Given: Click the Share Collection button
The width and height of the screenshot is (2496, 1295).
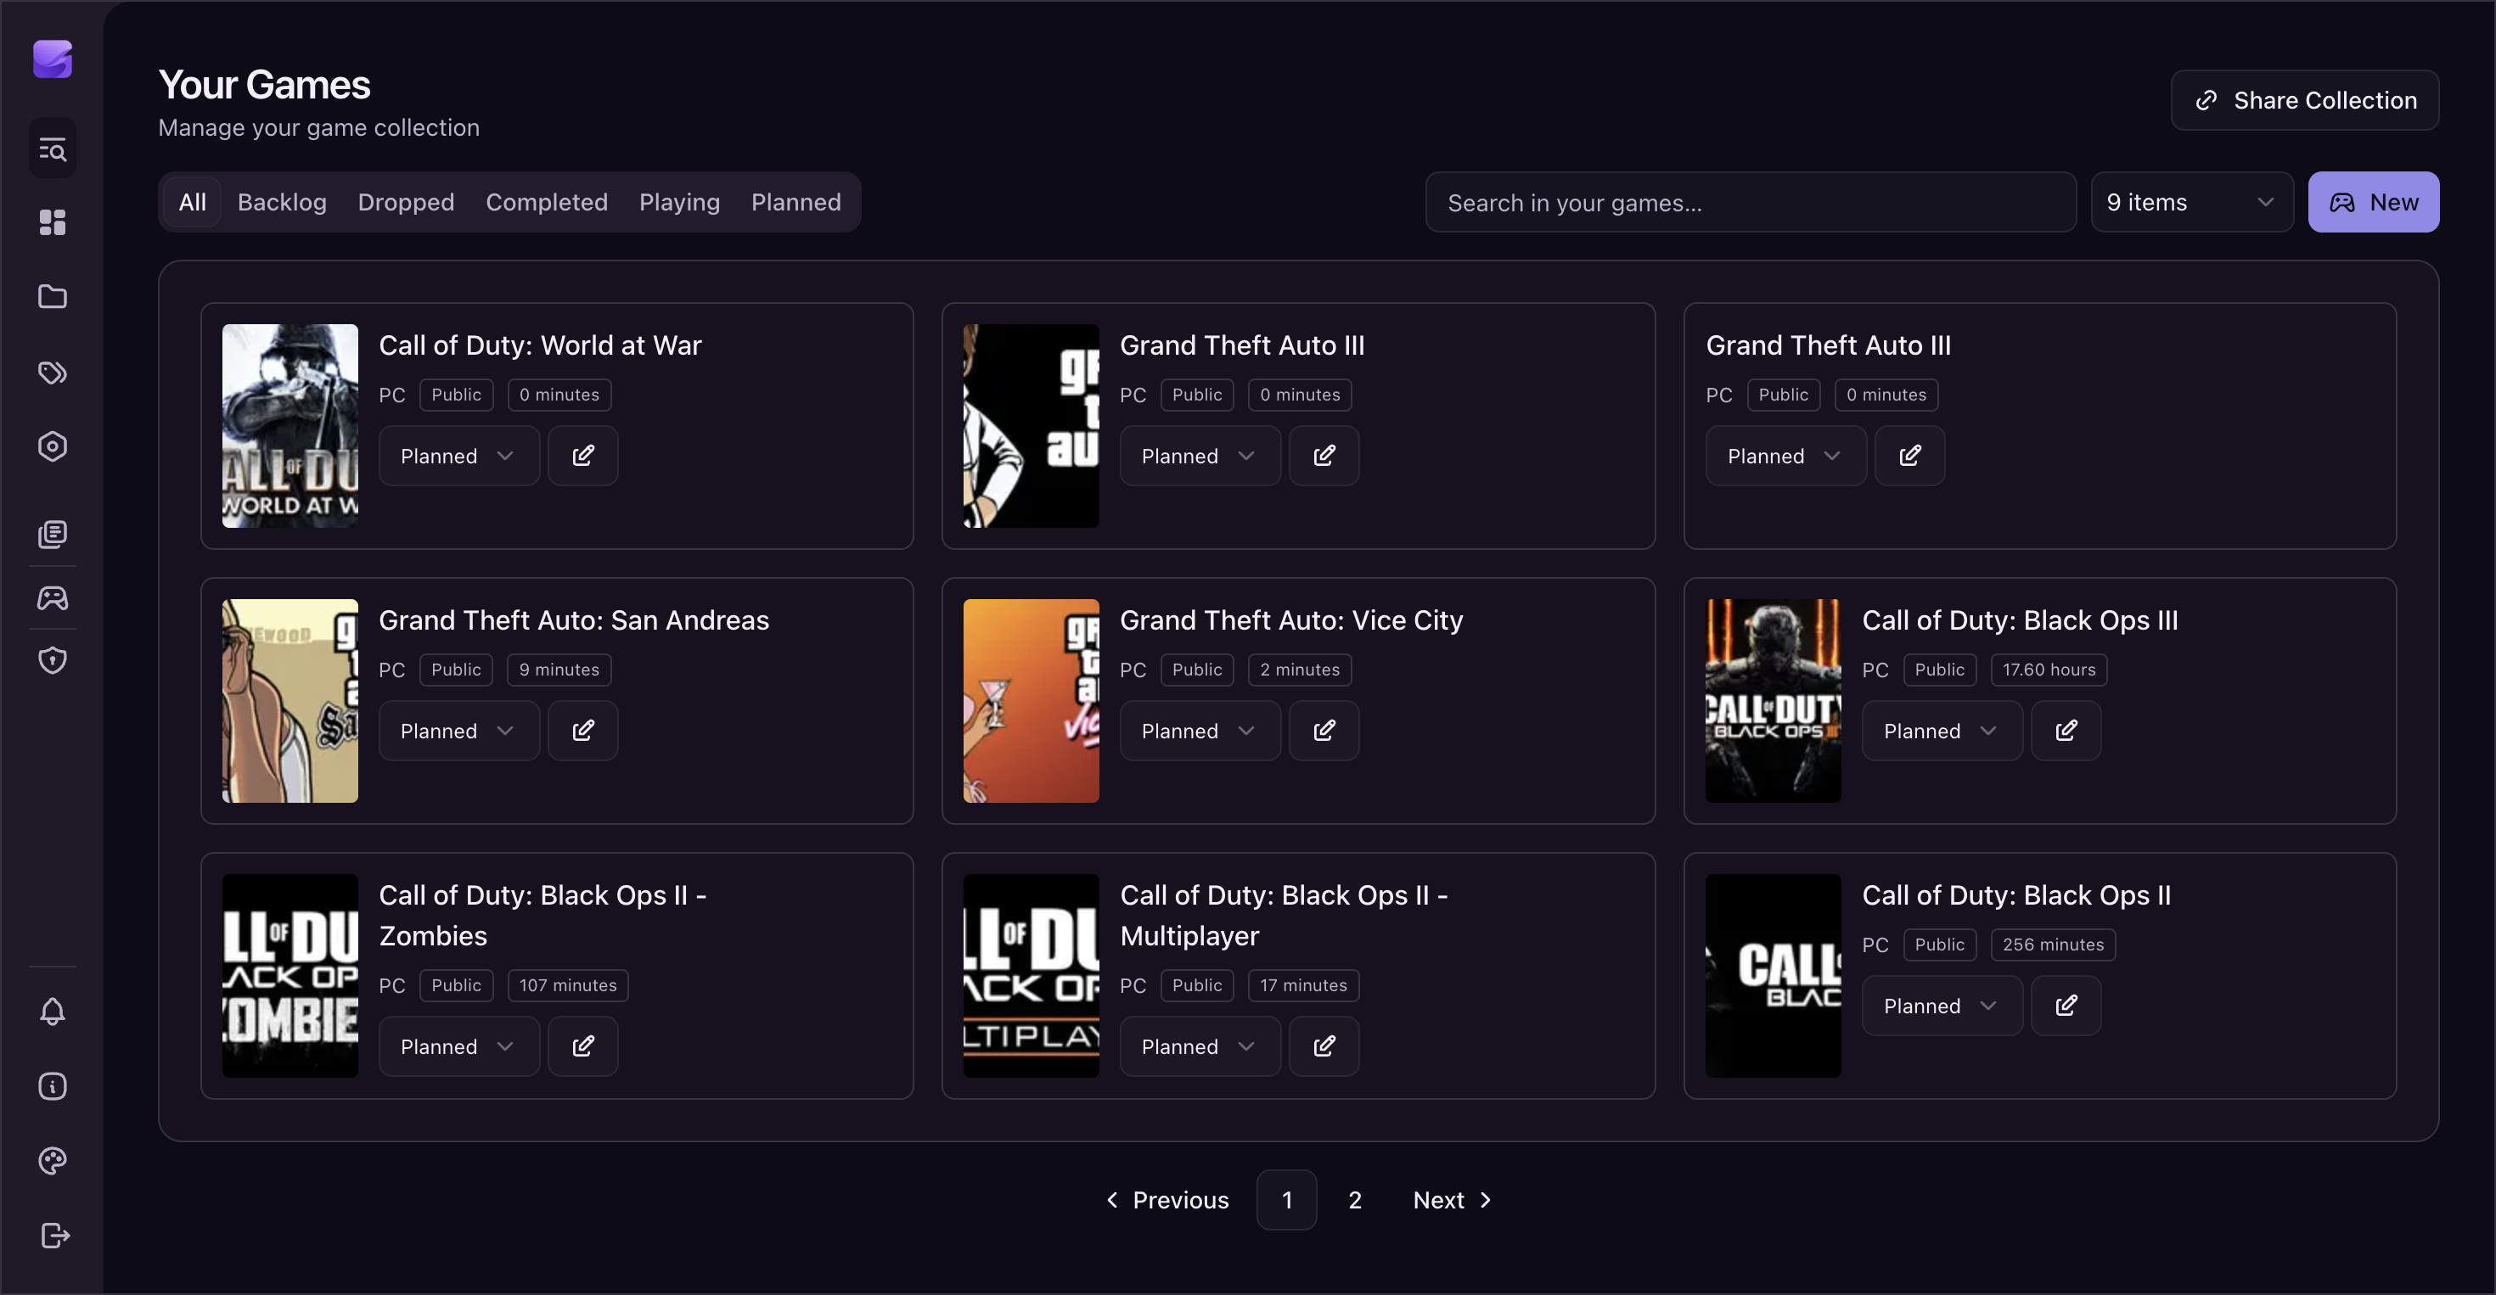Looking at the screenshot, I should coord(2304,101).
